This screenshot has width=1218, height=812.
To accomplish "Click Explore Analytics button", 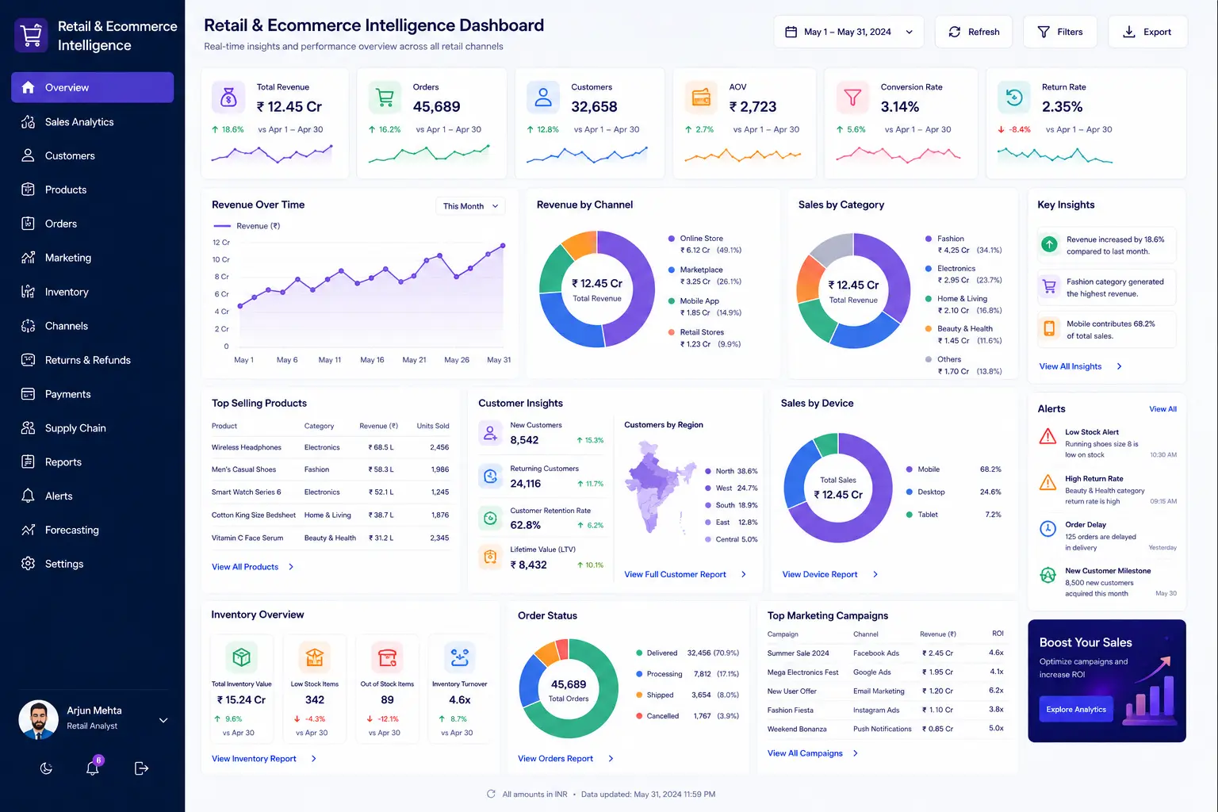I will click(x=1075, y=709).
